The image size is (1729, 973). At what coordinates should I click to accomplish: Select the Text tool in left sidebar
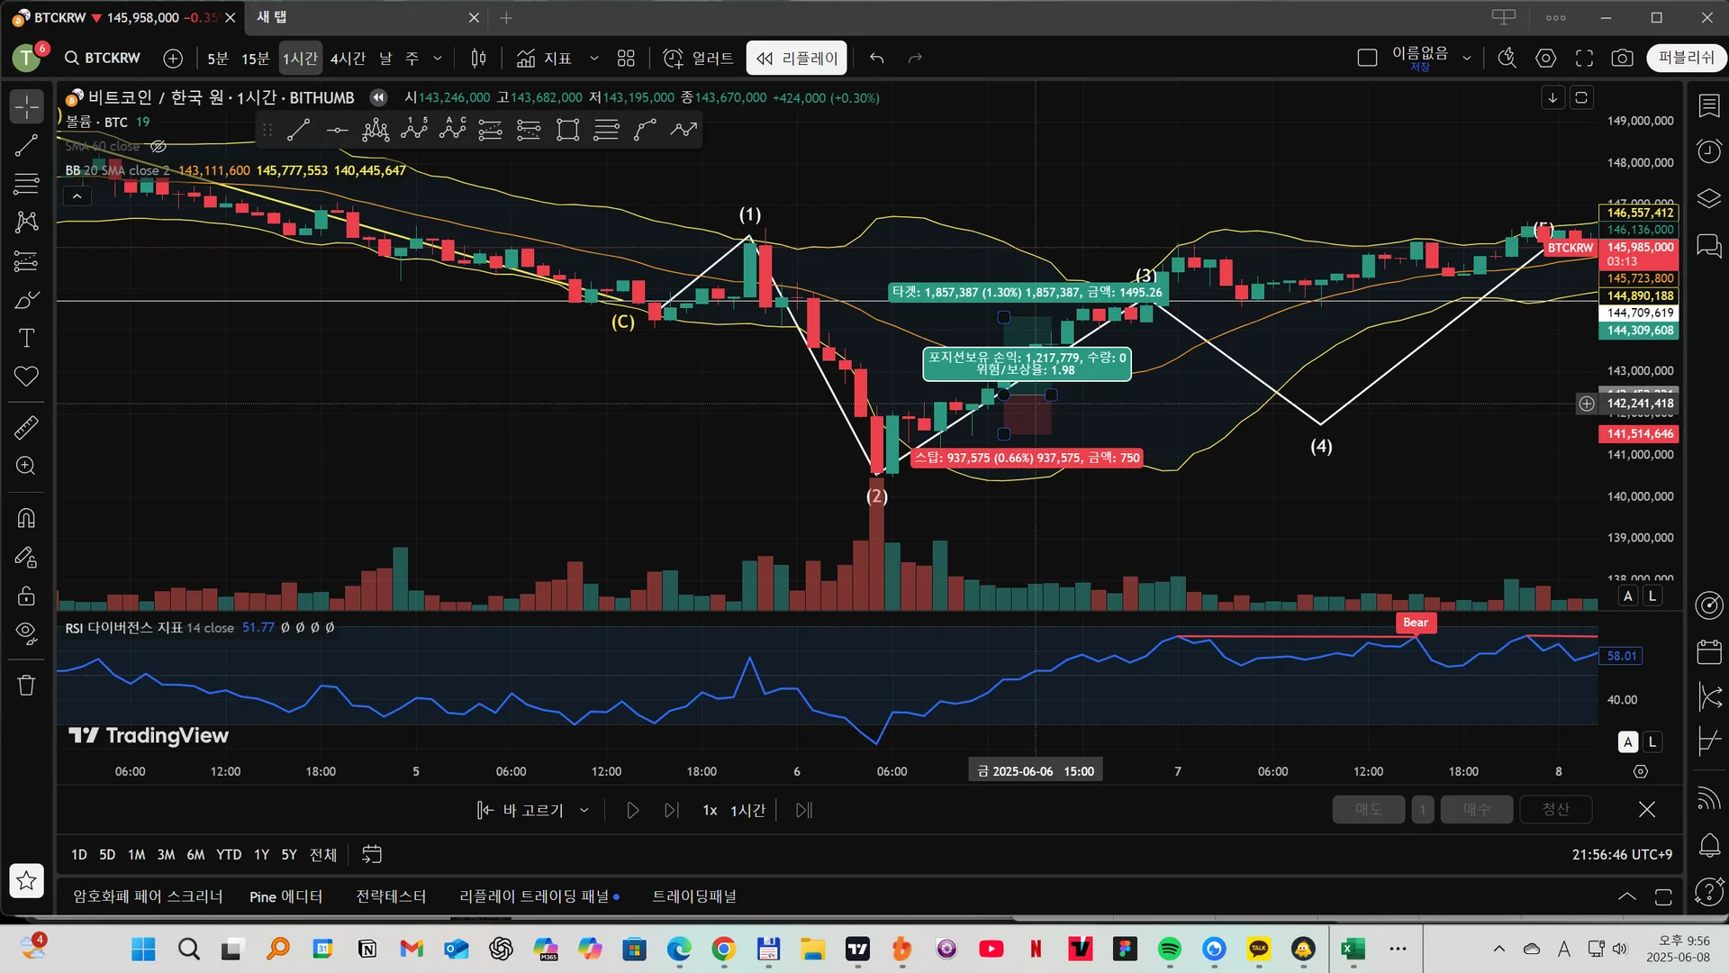(26, 338)
